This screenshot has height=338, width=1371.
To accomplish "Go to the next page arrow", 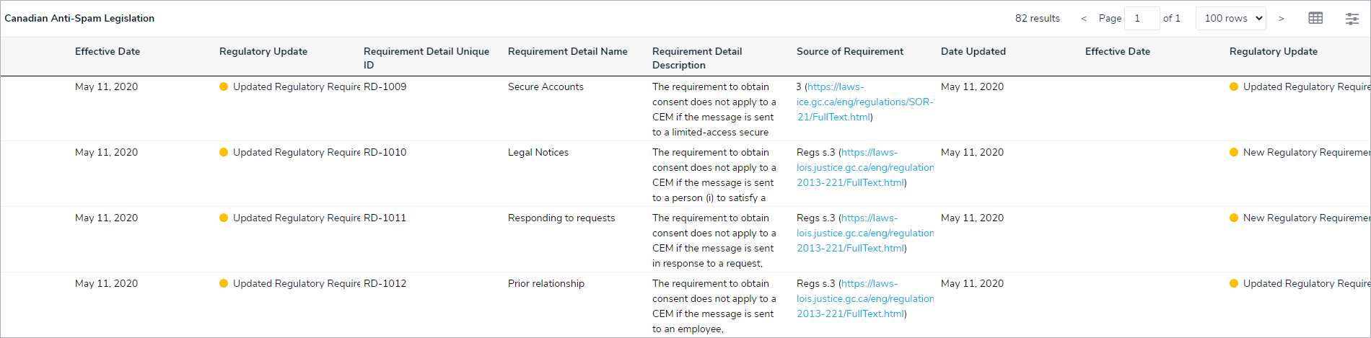I will (1281, 19).
